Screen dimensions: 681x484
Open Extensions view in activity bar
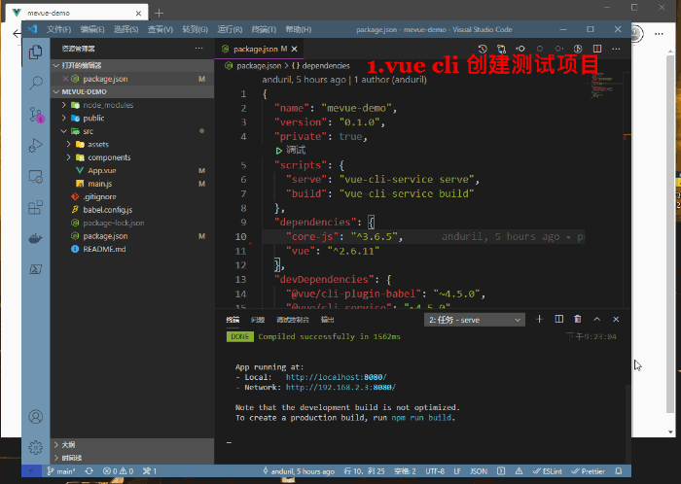pyautogui.click(x=36, y=207)
